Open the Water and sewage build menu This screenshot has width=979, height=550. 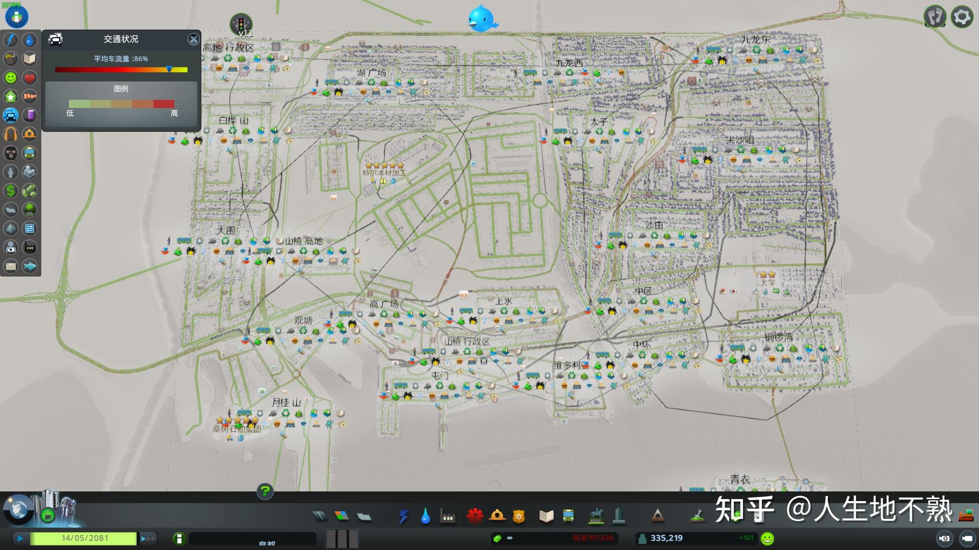tap(425, 516)
